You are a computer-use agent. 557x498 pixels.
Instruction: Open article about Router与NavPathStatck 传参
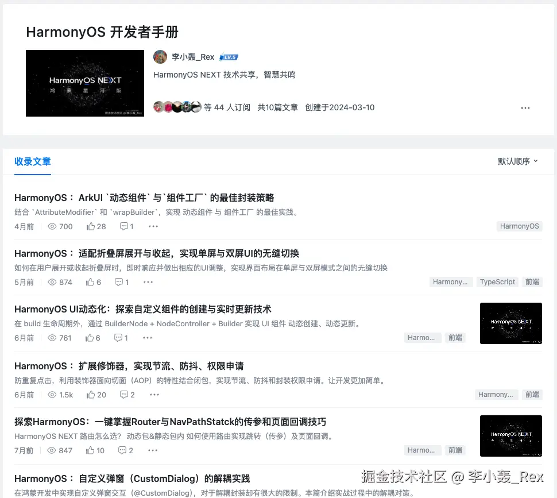click(x=170, y=422)
